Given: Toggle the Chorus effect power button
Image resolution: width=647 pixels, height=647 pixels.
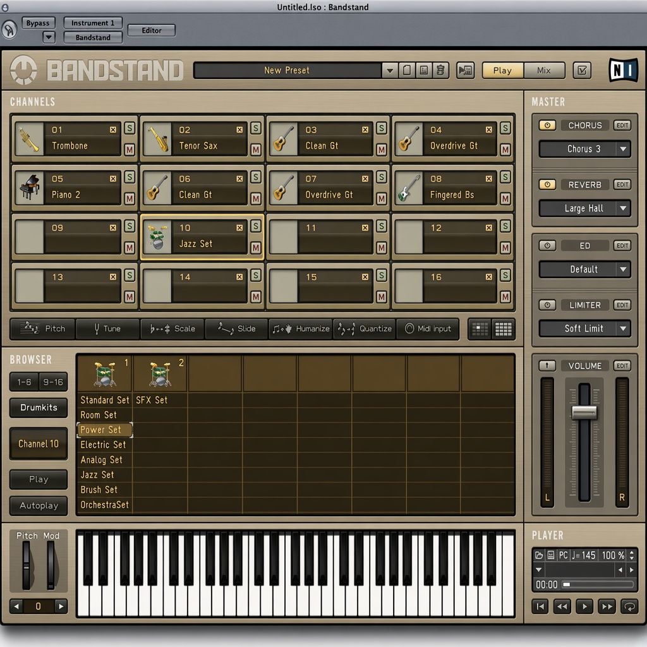Looking at the screenshot, I should point(547,126).
